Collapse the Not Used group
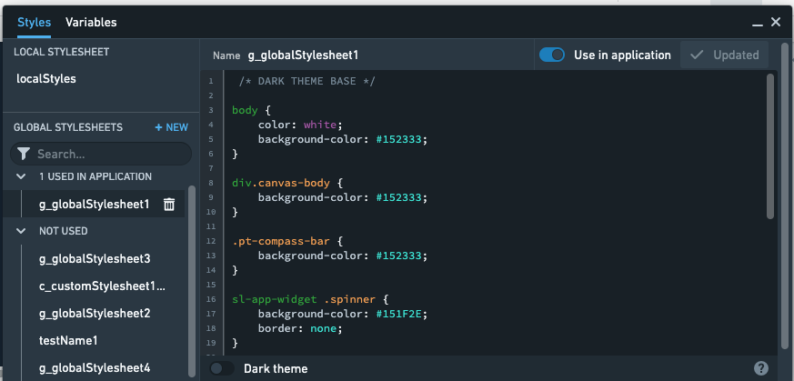 [x=21, y=231]
